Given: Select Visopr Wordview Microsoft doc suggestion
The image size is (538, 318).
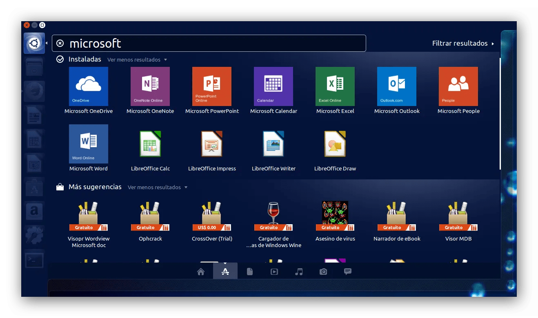Looking at the screenshot, I should coord(89,216).
